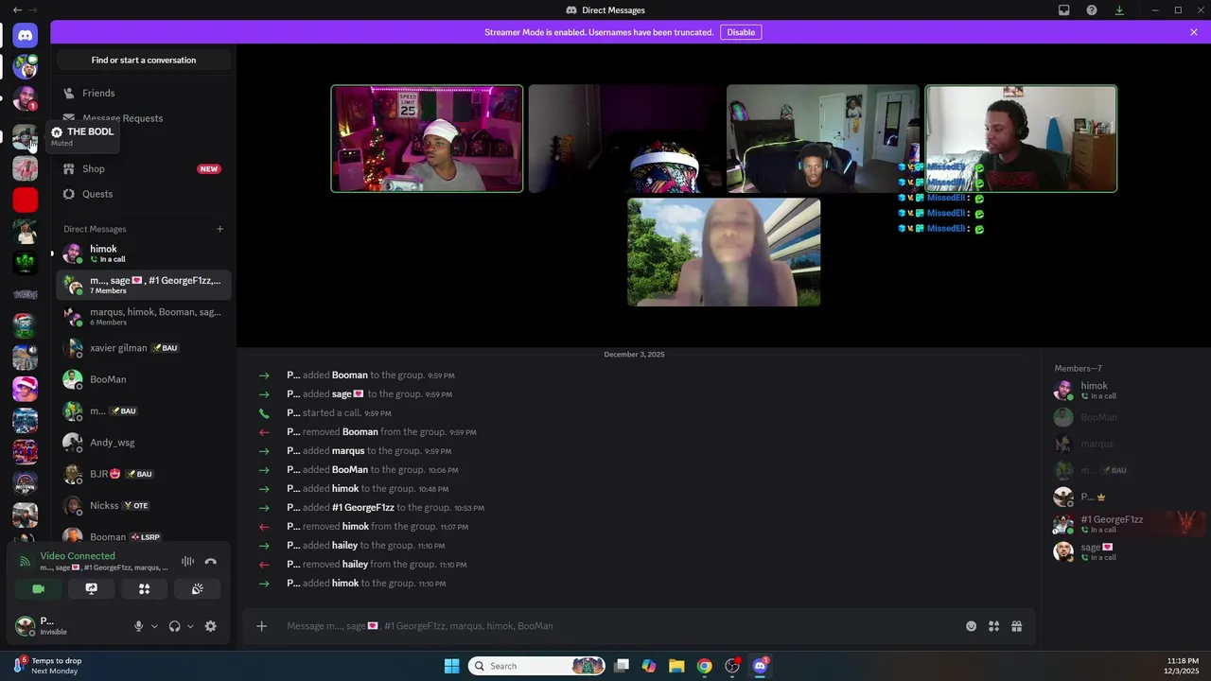Open the 6 Members group DM

144,316
